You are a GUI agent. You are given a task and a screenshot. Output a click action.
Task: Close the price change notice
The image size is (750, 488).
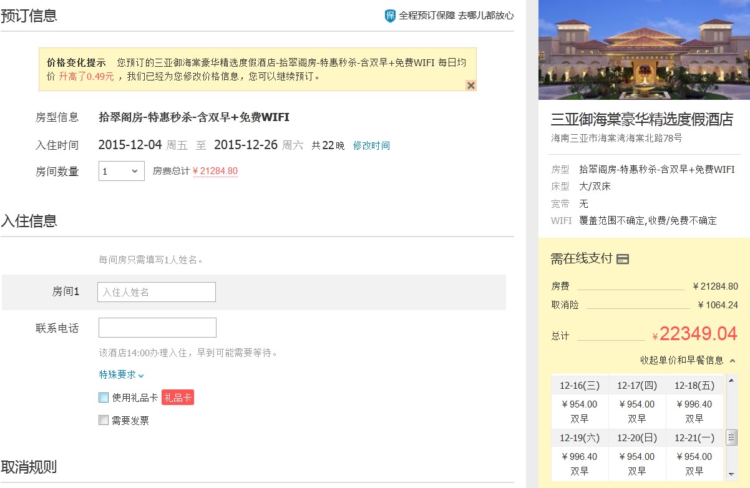[x=471, y=85]
